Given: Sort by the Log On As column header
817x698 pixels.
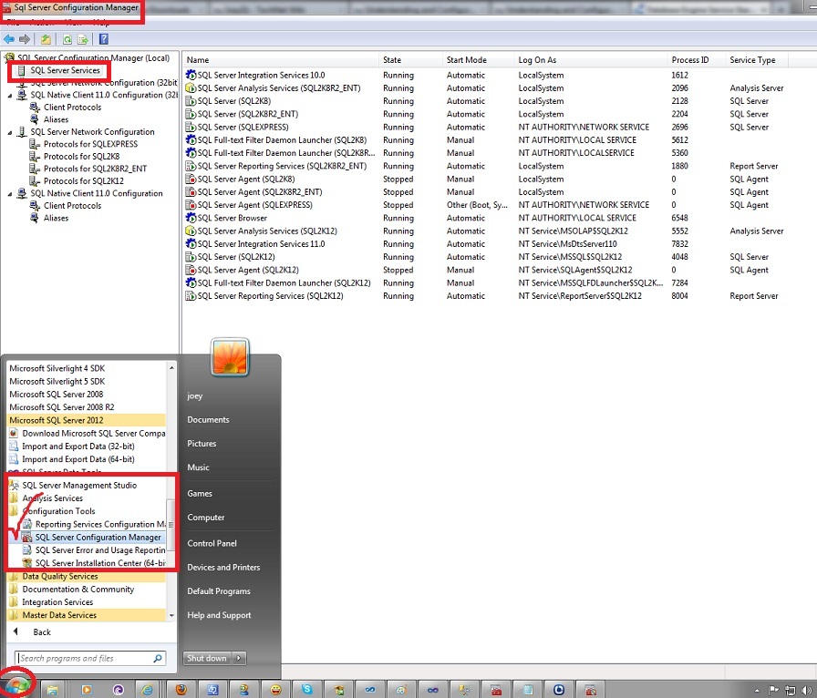Looking at the screenshot, I should point(591,60).
